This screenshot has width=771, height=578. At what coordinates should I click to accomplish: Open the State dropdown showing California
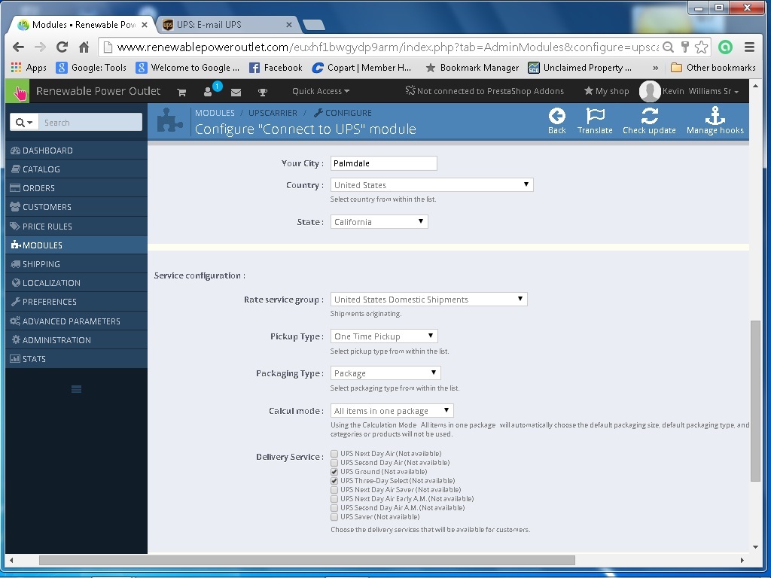[379, 222]
